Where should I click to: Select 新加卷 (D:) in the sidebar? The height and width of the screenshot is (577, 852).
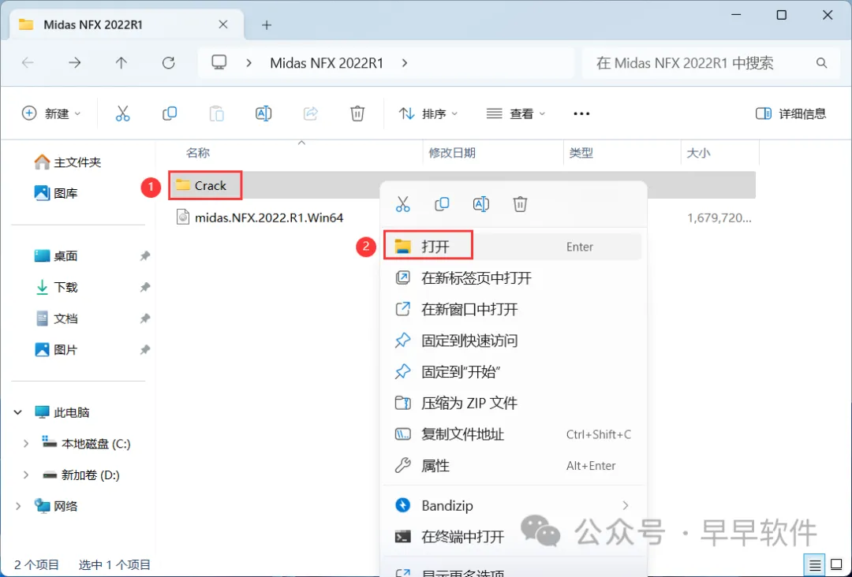coord(81,475)
